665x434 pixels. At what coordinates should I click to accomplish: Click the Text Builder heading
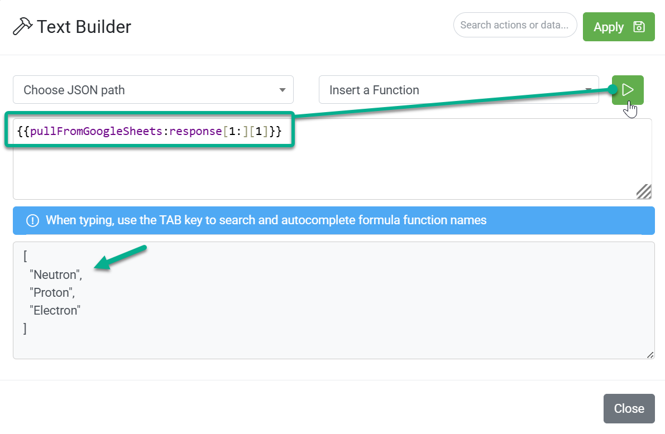[x=84, y=27]
